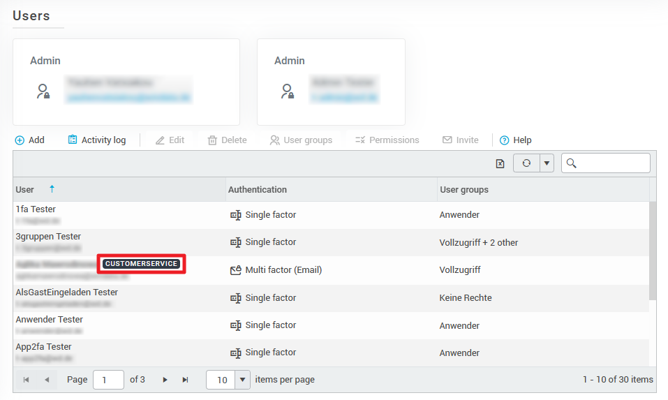Click the Multi factor (Email) icon

click(236, 270)
